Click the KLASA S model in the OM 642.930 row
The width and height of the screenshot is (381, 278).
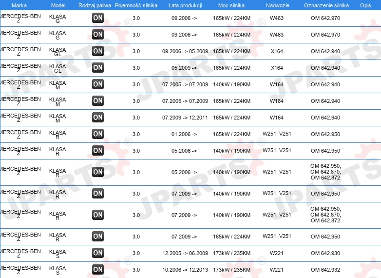[x=57, y=254]
